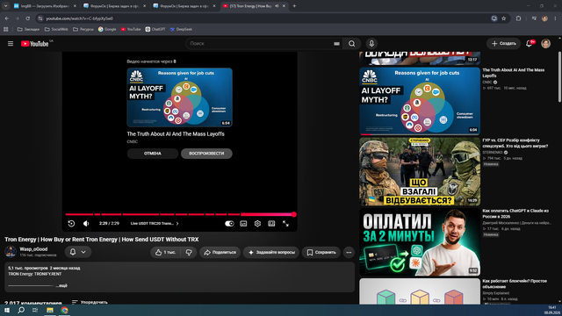
Task: Open the on-screen keyboard in the search box
Action: pos(336,44)
